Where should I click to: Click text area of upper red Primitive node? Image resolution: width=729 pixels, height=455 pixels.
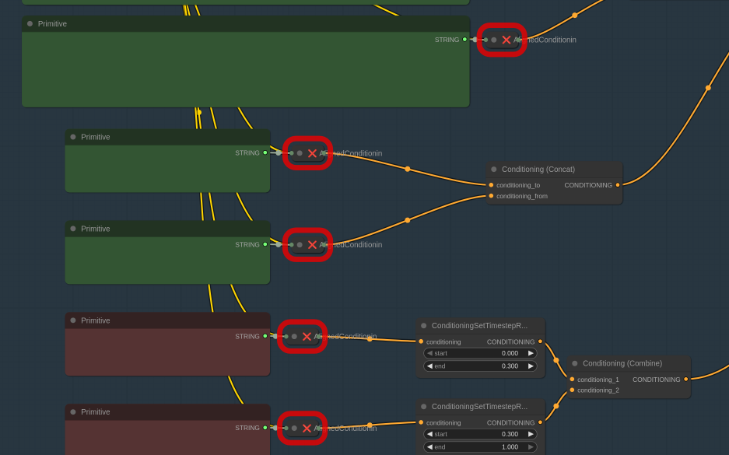click(167, 359)
